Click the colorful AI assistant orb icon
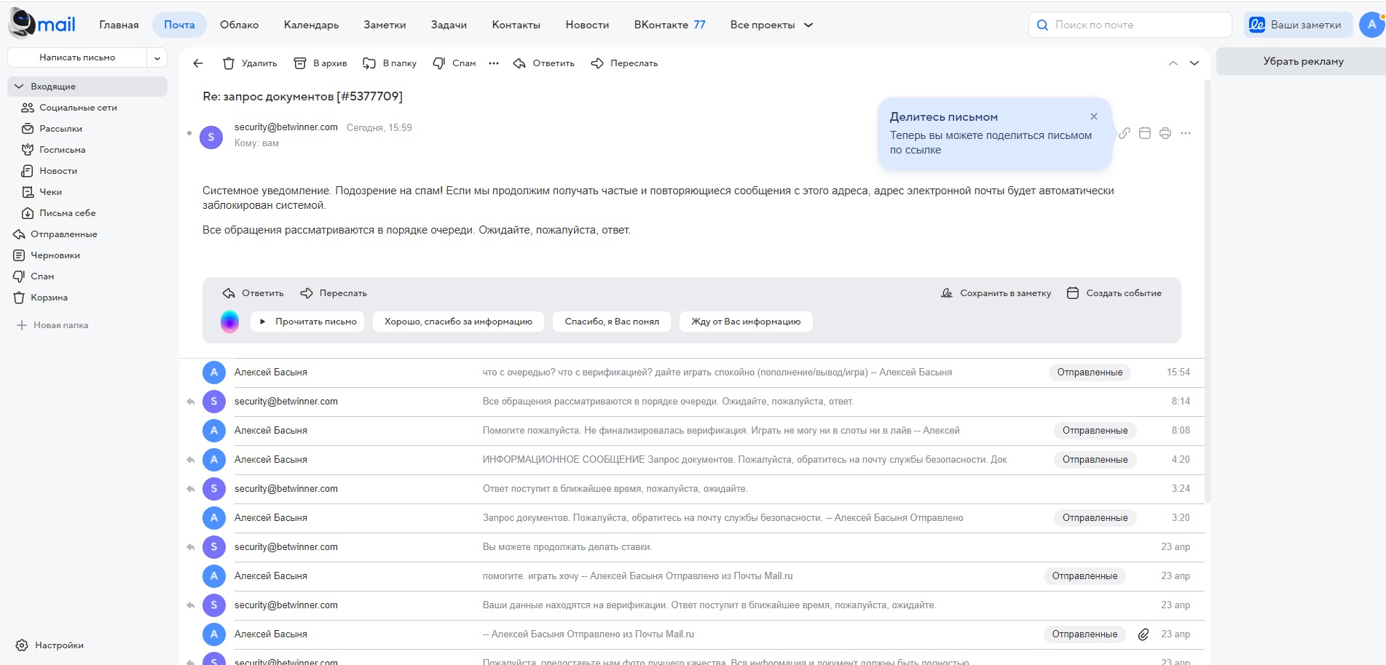 point(229,322)
